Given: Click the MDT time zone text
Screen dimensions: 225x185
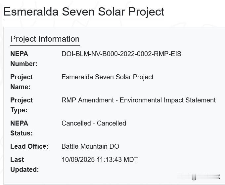Looking at the screenshot, I should point(131,160).
